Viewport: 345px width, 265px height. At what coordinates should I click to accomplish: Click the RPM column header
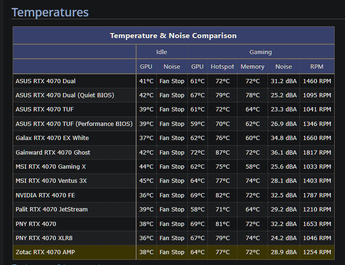pos(317,67)
